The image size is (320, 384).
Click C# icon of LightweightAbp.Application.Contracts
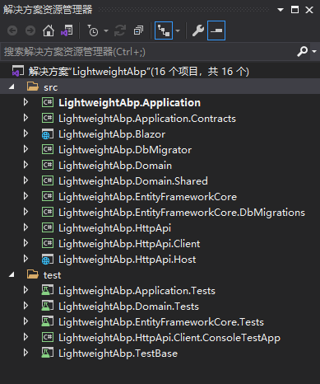point(48,118)
